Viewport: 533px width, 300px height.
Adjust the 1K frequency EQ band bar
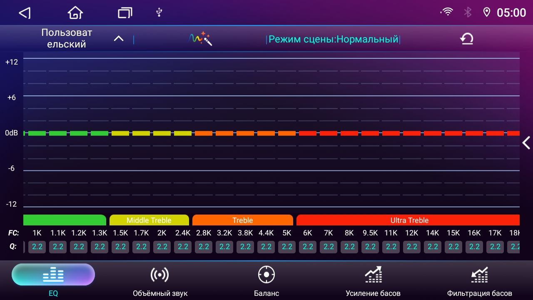(x=37, y=132)
